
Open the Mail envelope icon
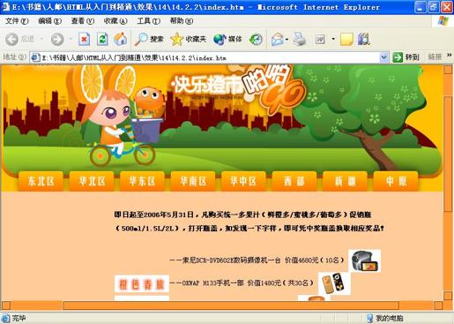coord(278,39)
